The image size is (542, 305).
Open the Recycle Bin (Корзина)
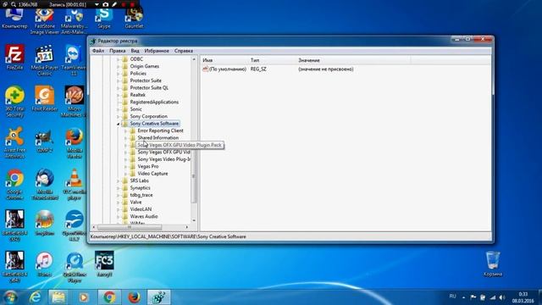tap(493, 263)
